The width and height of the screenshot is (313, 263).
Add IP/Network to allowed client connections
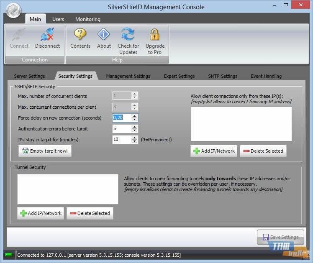coord(214,151)
